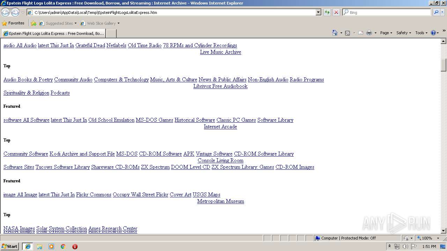Click the Action Center flag tray icon
This screenshot has width=447, height=251.
414,246
